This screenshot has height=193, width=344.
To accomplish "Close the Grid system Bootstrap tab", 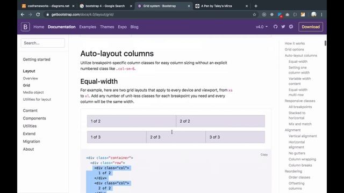I will [189, 6].
